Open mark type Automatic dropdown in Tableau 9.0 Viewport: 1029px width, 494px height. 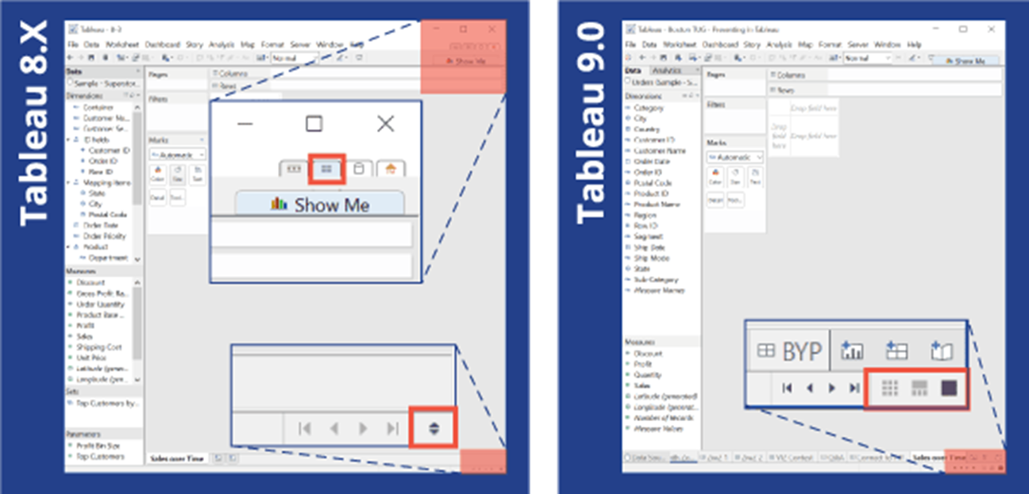coord(734,157)
